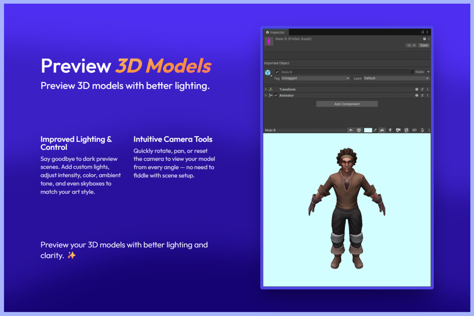Screen dimensions: 474x316
Task: Open the Transform component three-dot menu
Action: [x=427, y=89]
